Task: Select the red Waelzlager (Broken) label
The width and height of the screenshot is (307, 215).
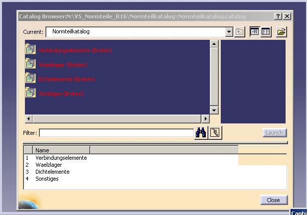Action: pos(63,65)
